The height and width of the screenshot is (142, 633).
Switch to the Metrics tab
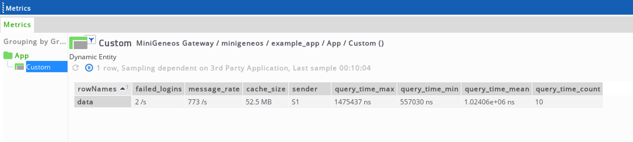[17, 25]
